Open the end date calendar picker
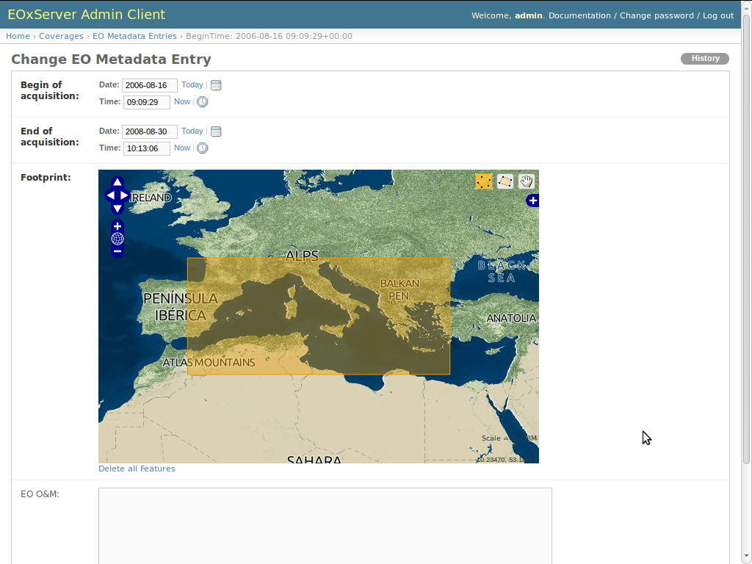Image resolution: width=752 pixels, height=564 pixels. (216, 131)
